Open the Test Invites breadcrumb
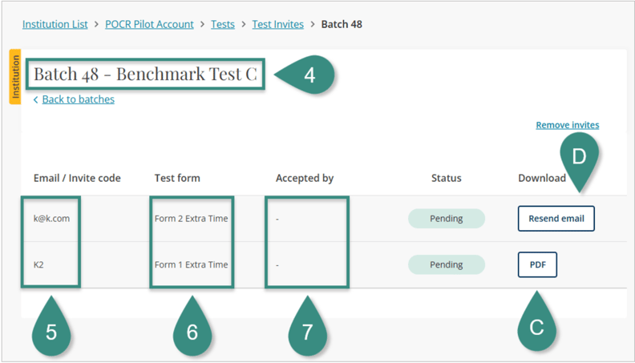The width and height of the screenshot is (635, 363). click(x=277, y=24)
